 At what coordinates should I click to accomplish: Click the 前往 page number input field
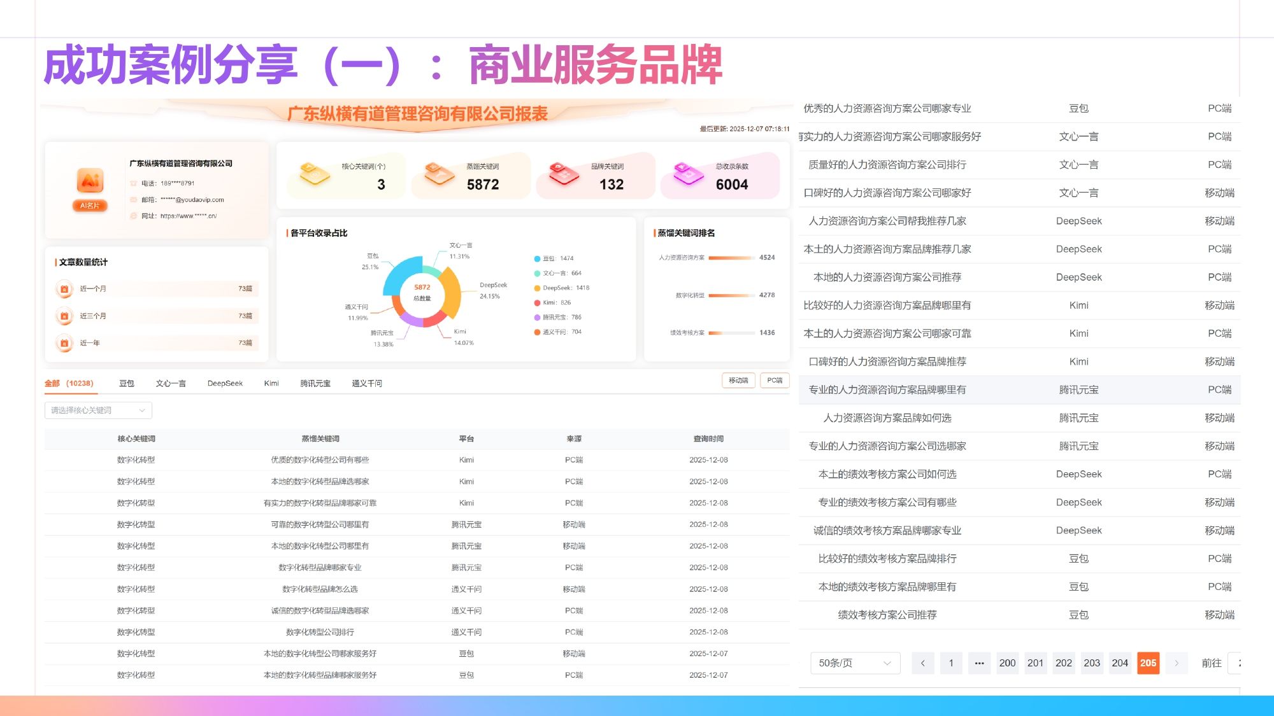coord(1235,663)
